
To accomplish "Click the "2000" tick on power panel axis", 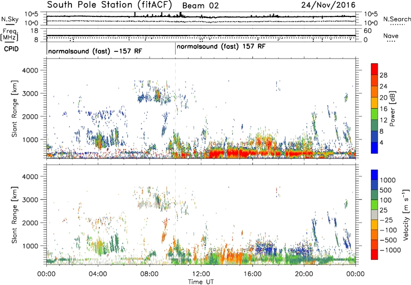I will click(x=30, y=116).
